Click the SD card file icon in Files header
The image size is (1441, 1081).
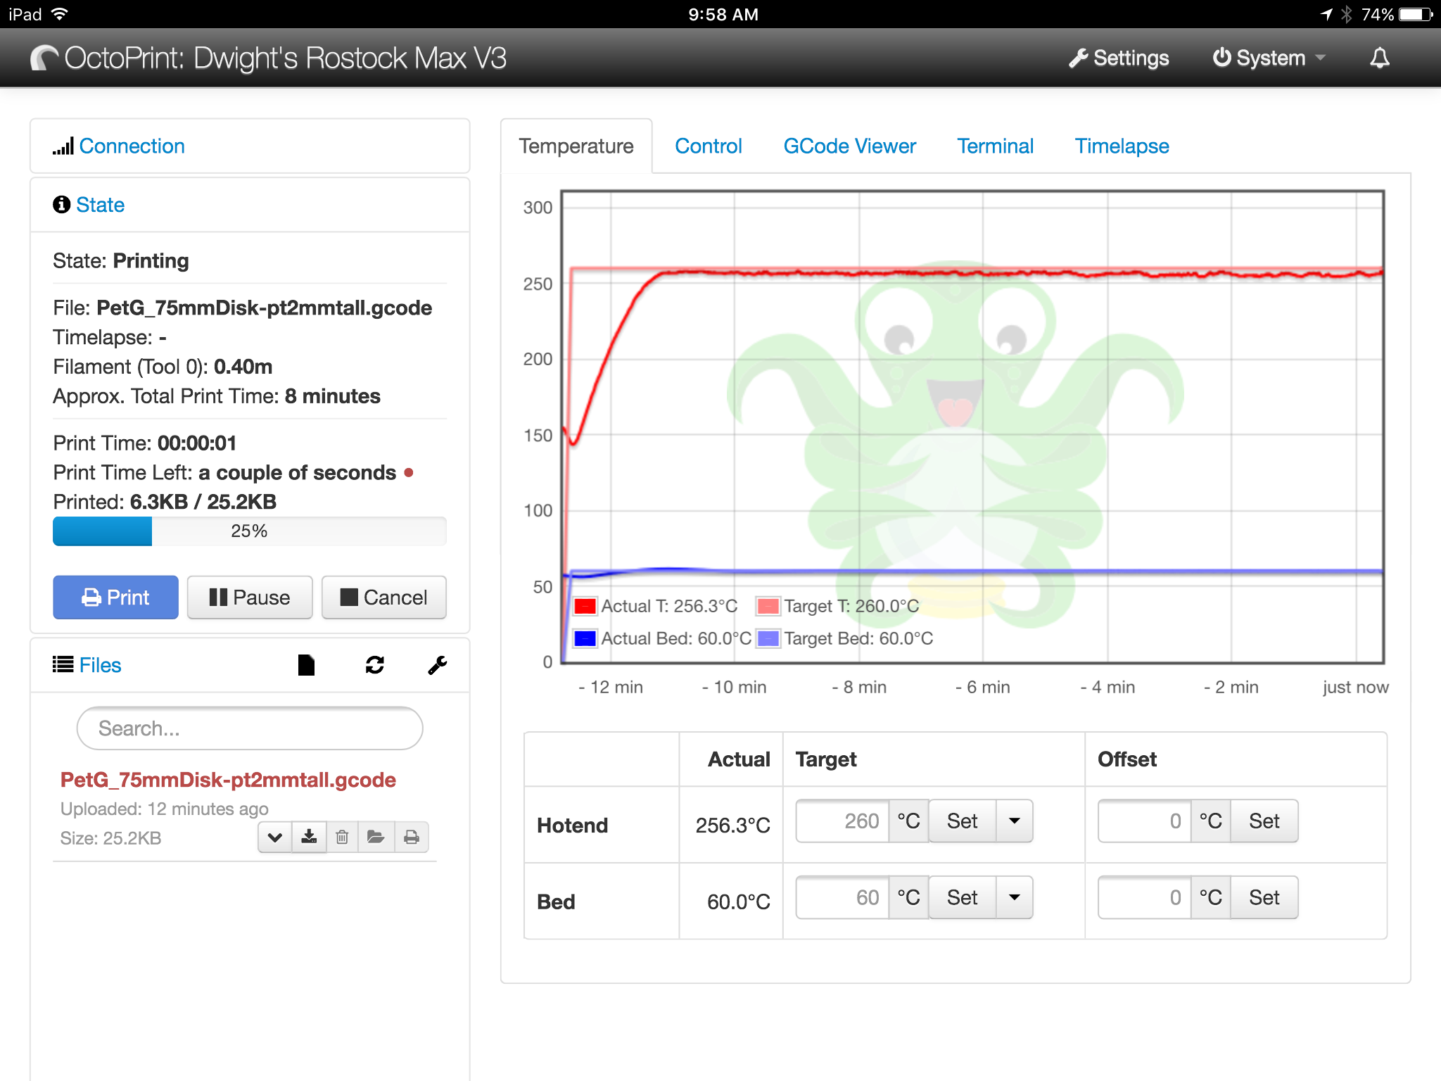tap(306, 665)
